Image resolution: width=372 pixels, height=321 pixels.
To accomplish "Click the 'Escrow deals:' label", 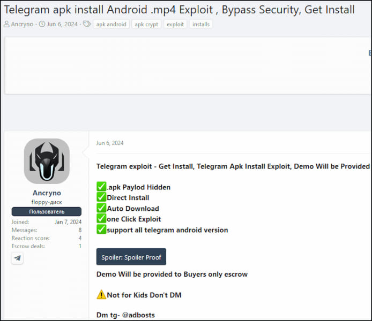I will 28,246.
